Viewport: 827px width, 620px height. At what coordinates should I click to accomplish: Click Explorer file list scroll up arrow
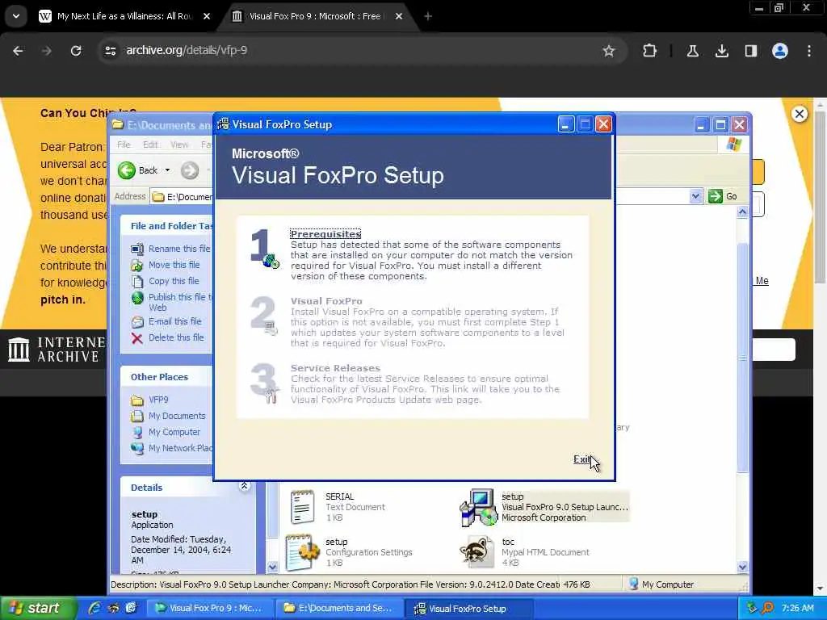pyautogui.click(x=743, y=212)
